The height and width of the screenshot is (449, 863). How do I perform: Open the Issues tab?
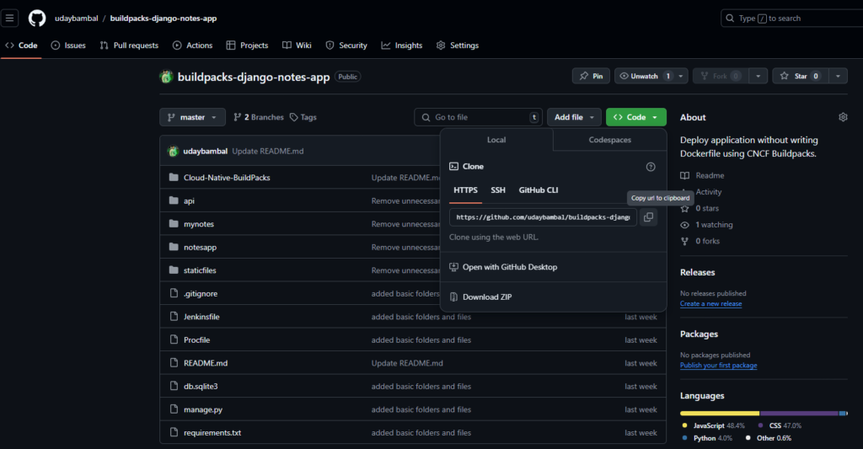tap(68, 45)
